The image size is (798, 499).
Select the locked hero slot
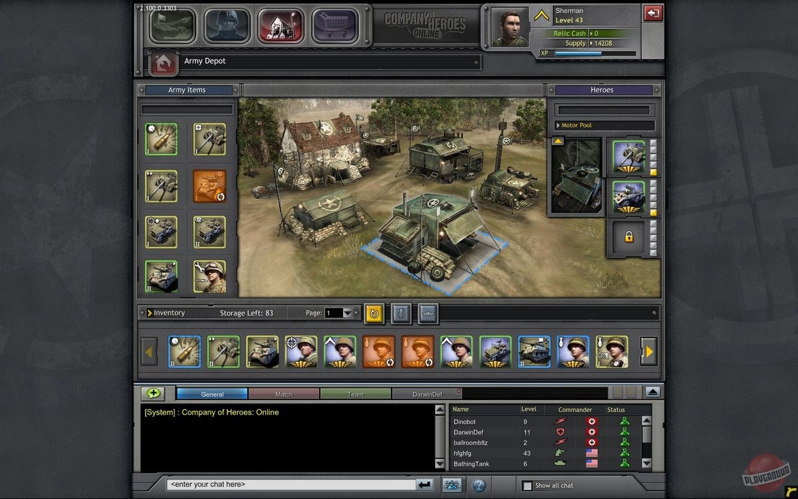pos(628,238)
